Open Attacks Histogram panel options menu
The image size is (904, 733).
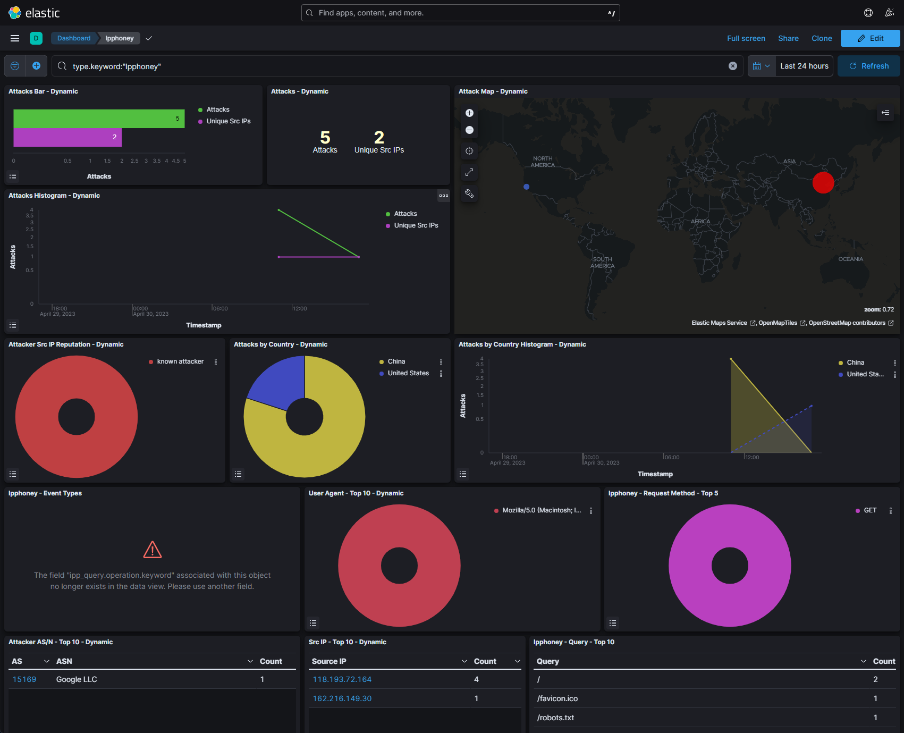click(x=443, y=196)
